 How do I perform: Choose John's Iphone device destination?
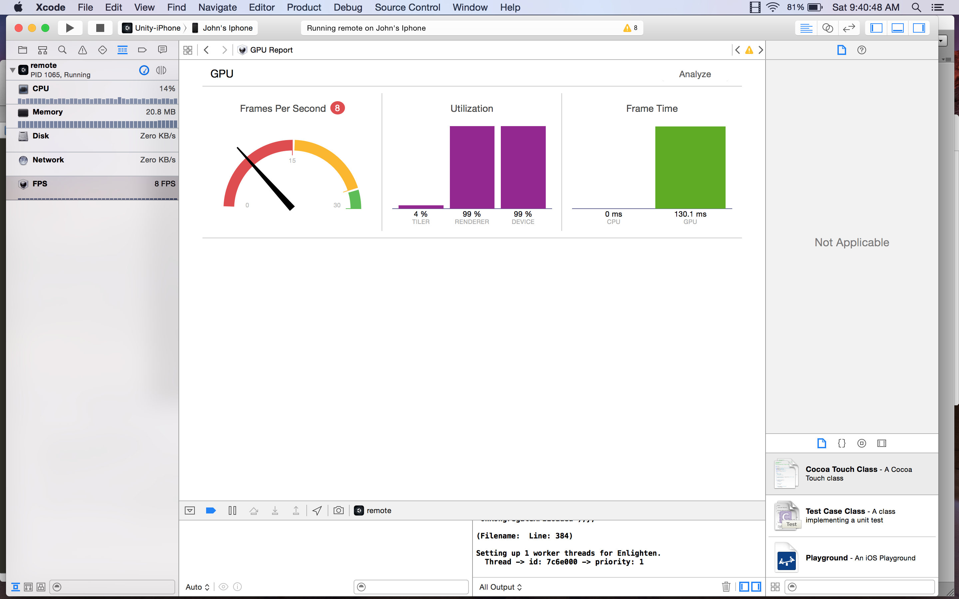pyautogui.click(x=223, y=28)
